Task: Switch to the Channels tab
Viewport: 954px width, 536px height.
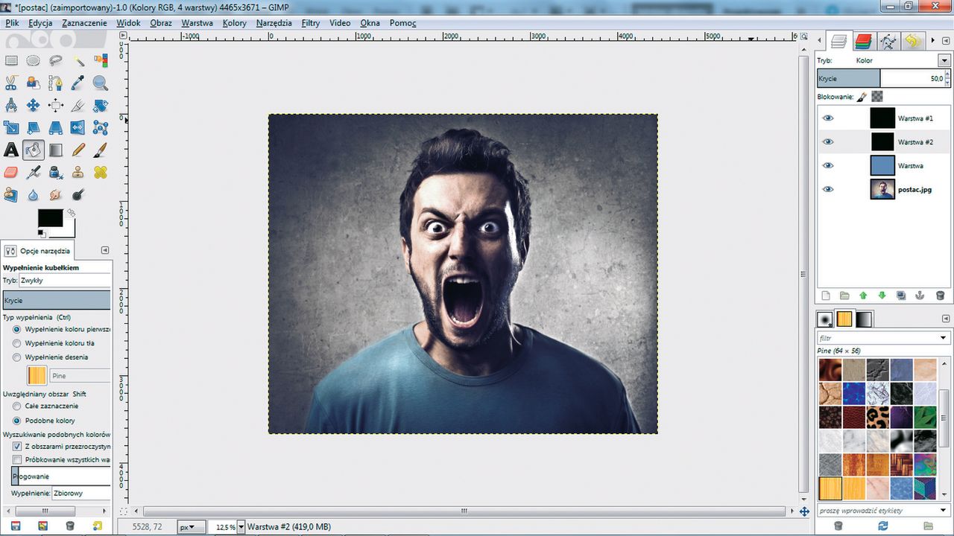Action: (863, 41)
